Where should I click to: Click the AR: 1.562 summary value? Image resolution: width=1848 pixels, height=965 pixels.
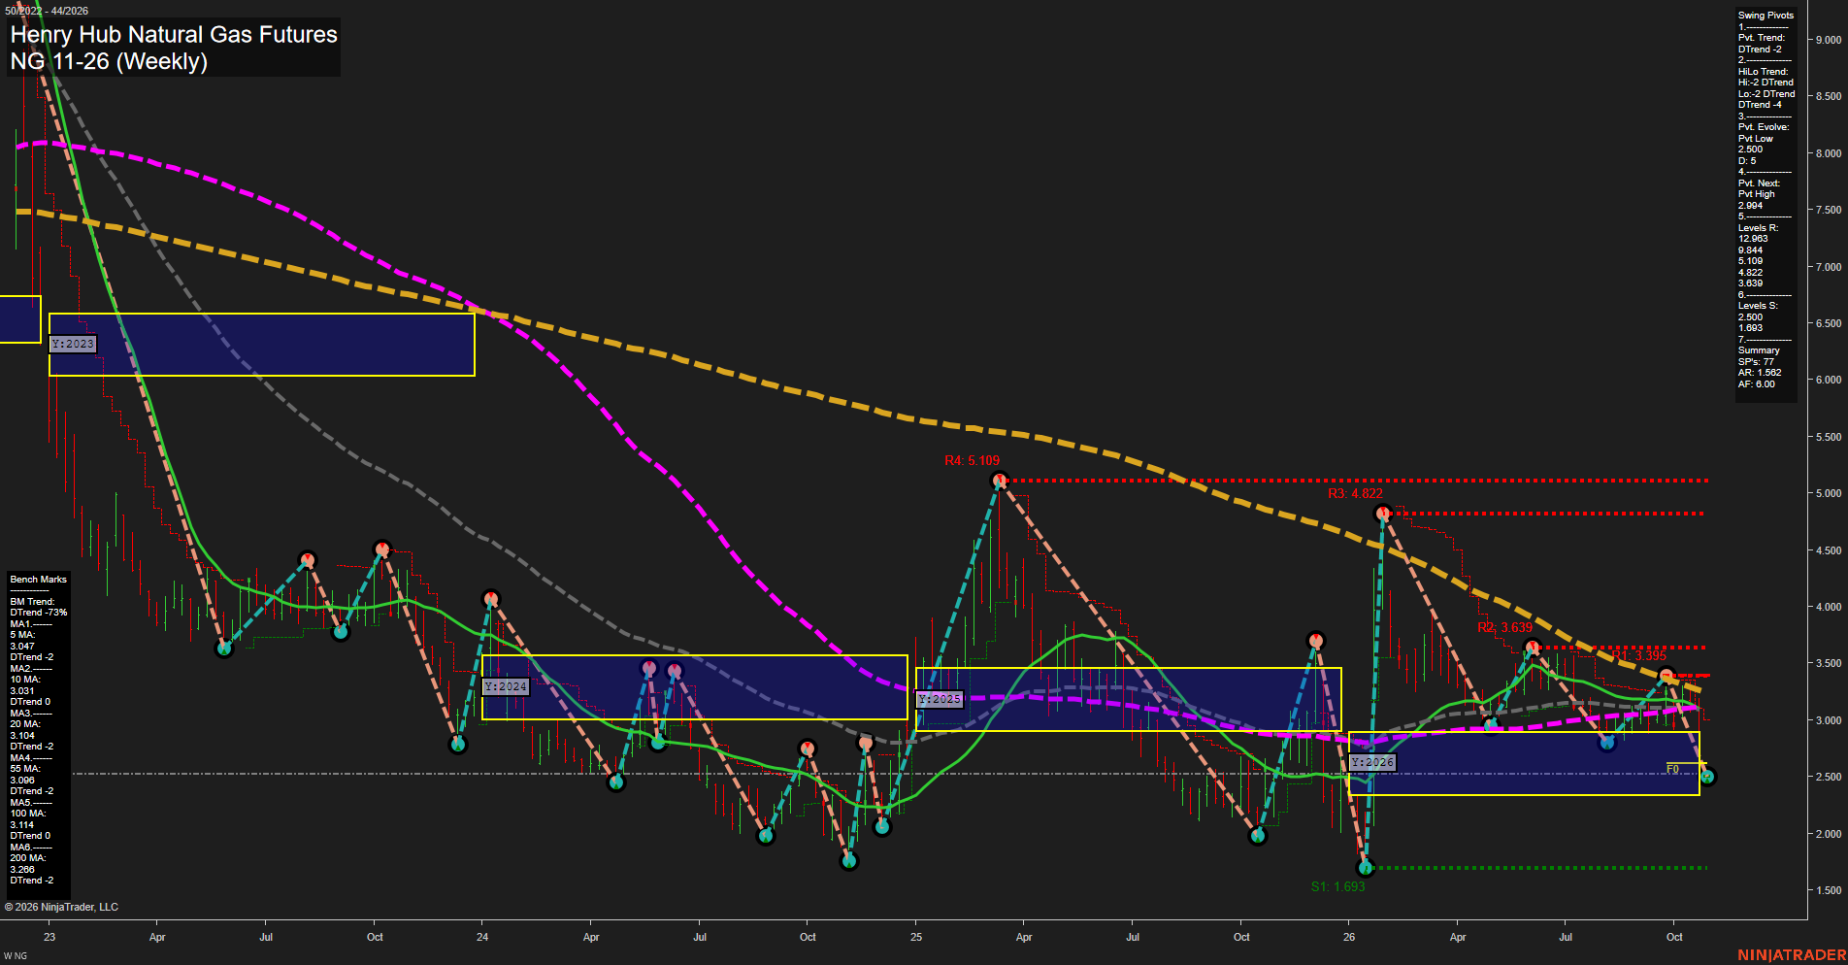click(x=1760, y=373)
